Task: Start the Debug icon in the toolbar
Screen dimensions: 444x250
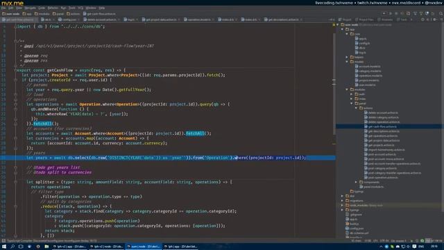Action: pos(396,13)
